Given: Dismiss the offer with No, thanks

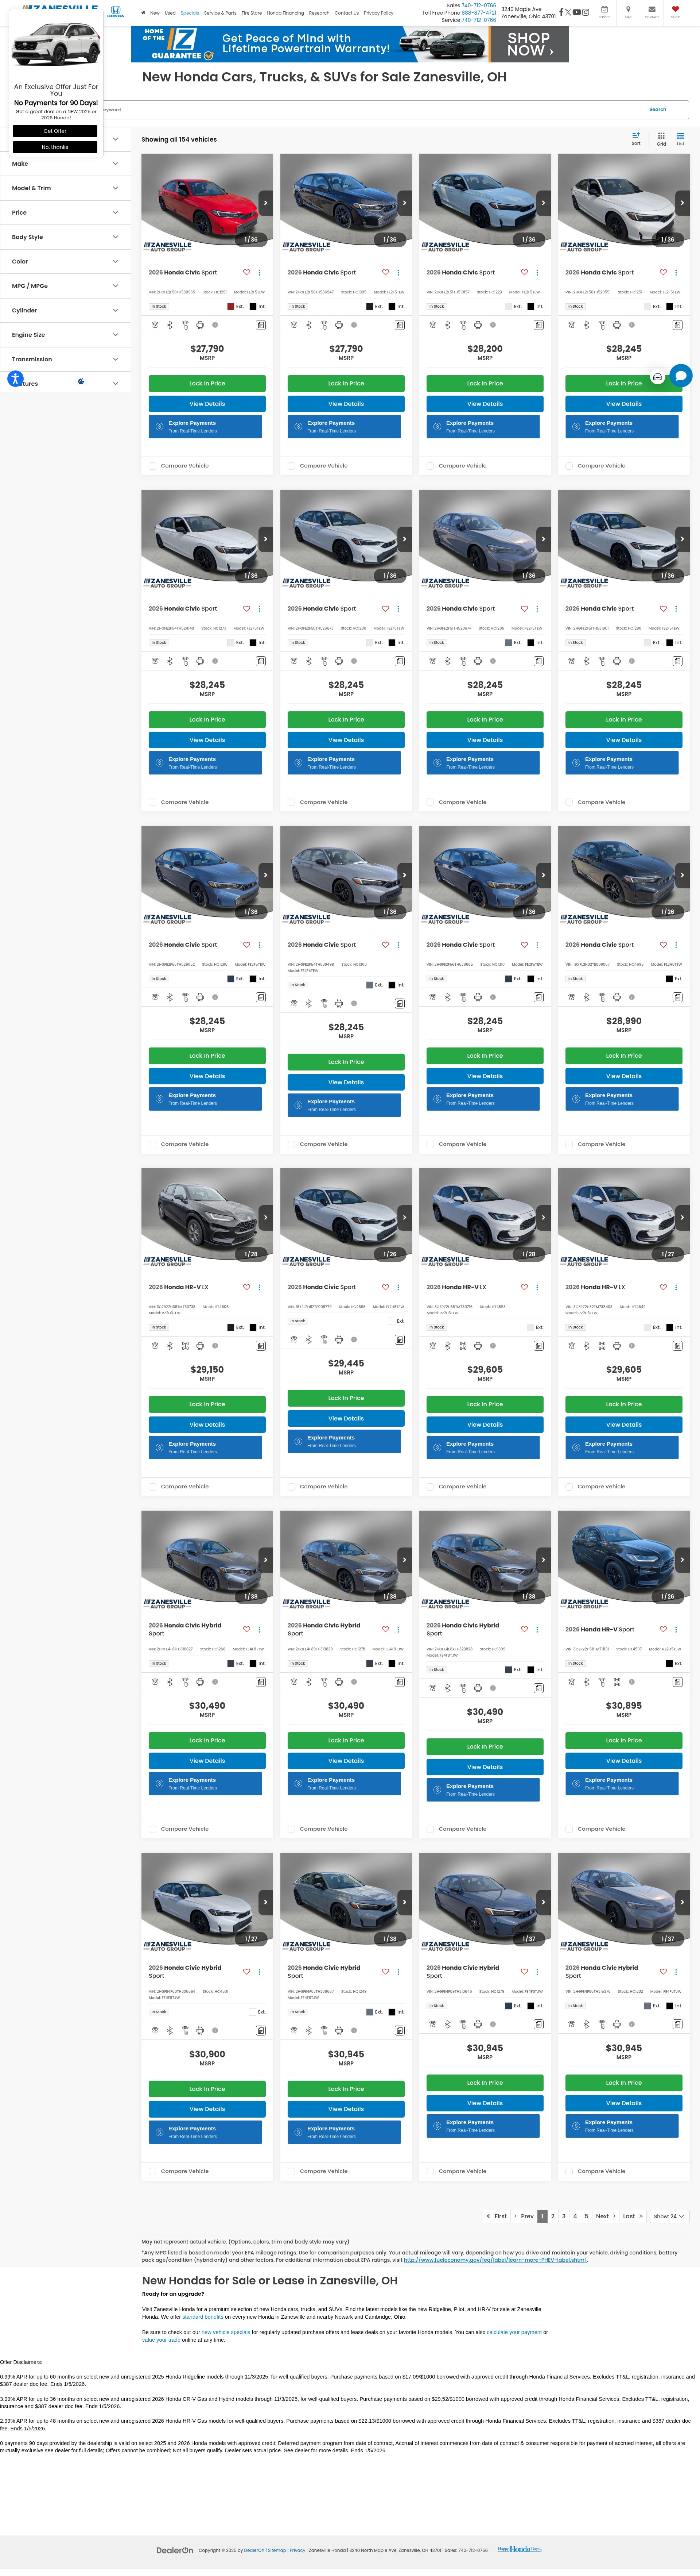Looking at the screenshot, I should coord(55,147).
